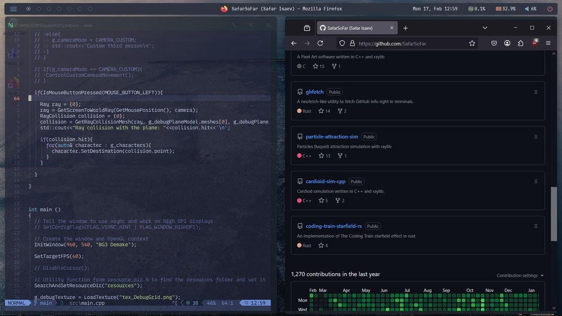The width and height of the screenshot is (562, 316).
Task: Grab the coding-train-starfield-rs card drag handle
Action: point(536,226)
